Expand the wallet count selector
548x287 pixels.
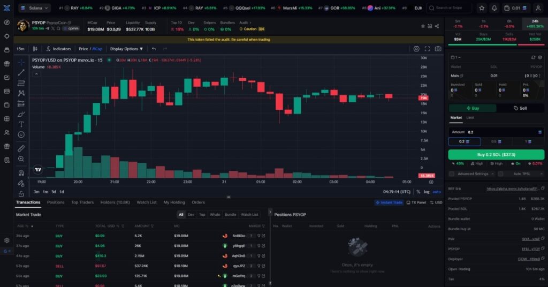[456, 57]
